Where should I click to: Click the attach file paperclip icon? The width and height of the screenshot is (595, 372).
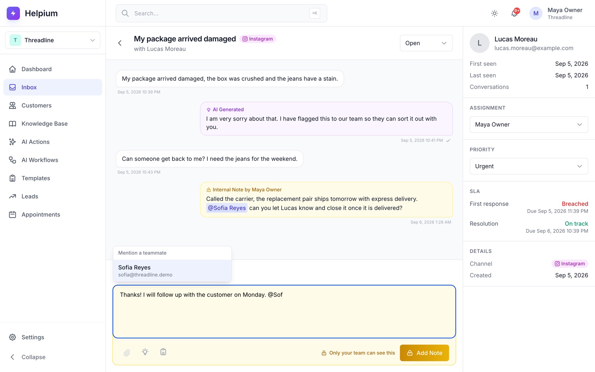[127, 353]
